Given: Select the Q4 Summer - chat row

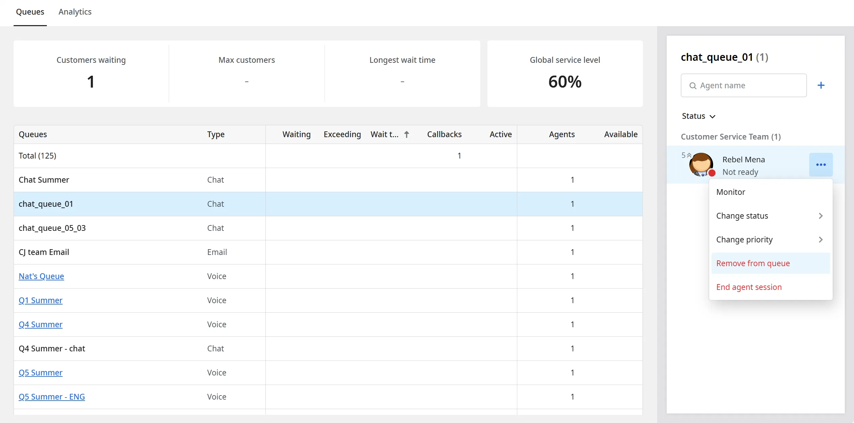Looking at the screenshot, I should [x=328, y=349].
